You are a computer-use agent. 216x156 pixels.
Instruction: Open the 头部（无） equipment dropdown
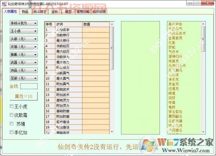[24, 39]
